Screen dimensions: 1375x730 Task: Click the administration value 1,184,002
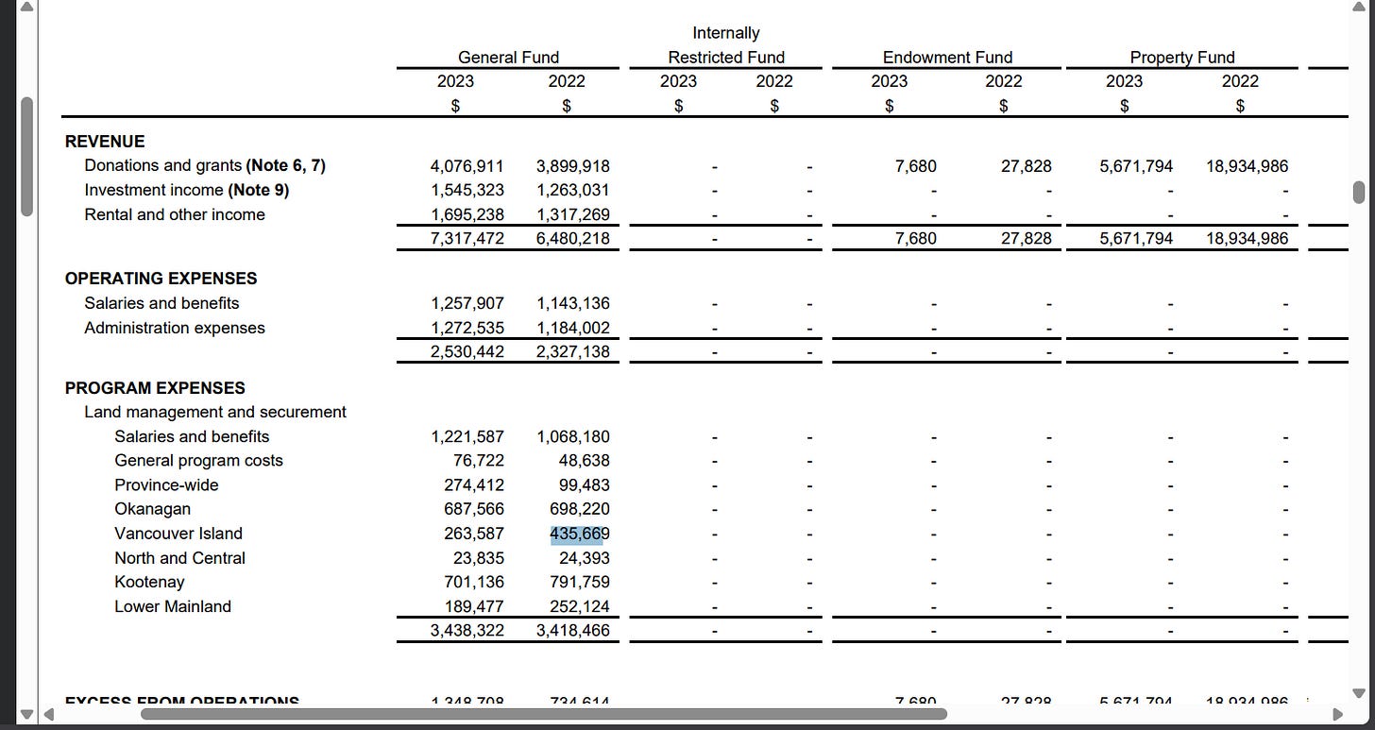pos(572,328)
